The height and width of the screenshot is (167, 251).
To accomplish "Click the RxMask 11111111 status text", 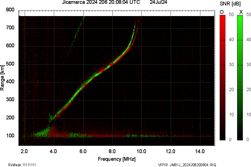I will pos(22,164).
